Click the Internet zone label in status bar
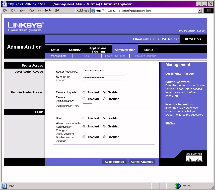The width and height of the screenshot is (215, 190). (186, 186)
